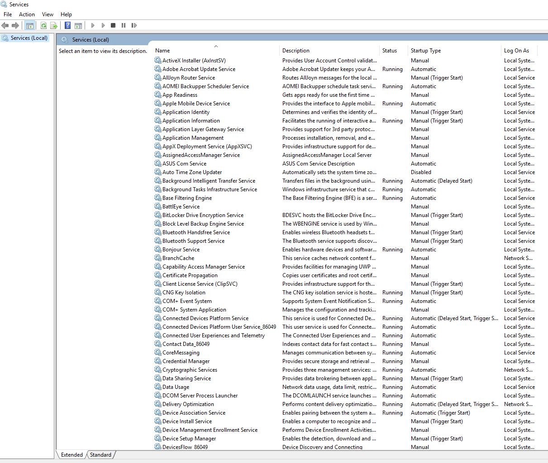Screen dimensions: 548x463
Task: Select BitLocker Drive Encryption Service
Action: point(203,215)
